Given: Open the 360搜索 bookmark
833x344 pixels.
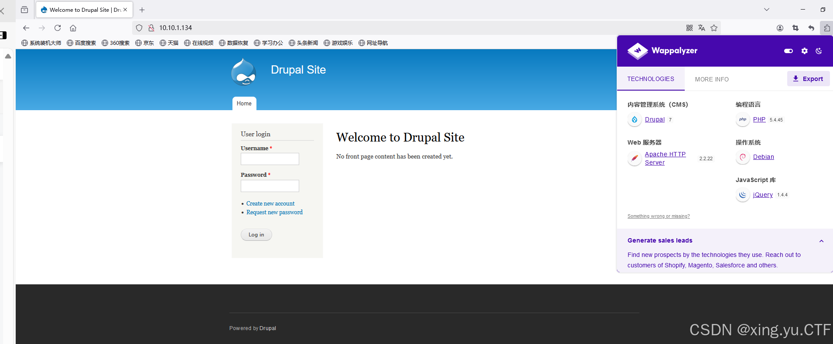Looking at the screenshot, I should tap(116, 43).
